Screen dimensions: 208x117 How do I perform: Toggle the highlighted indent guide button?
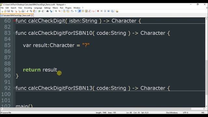[x=79, y=11]
